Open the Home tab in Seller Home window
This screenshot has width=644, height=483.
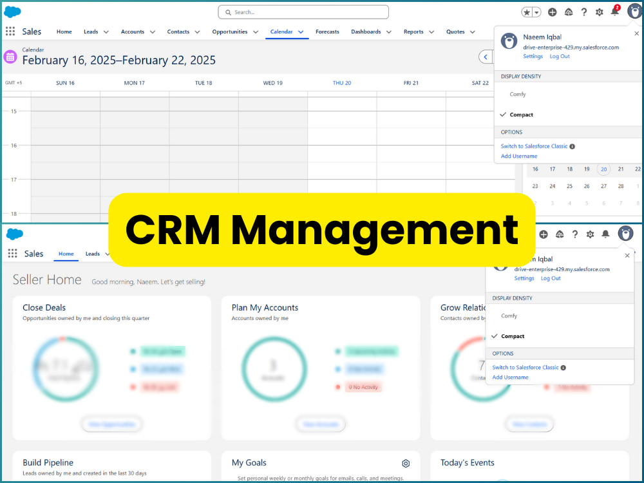66,254
